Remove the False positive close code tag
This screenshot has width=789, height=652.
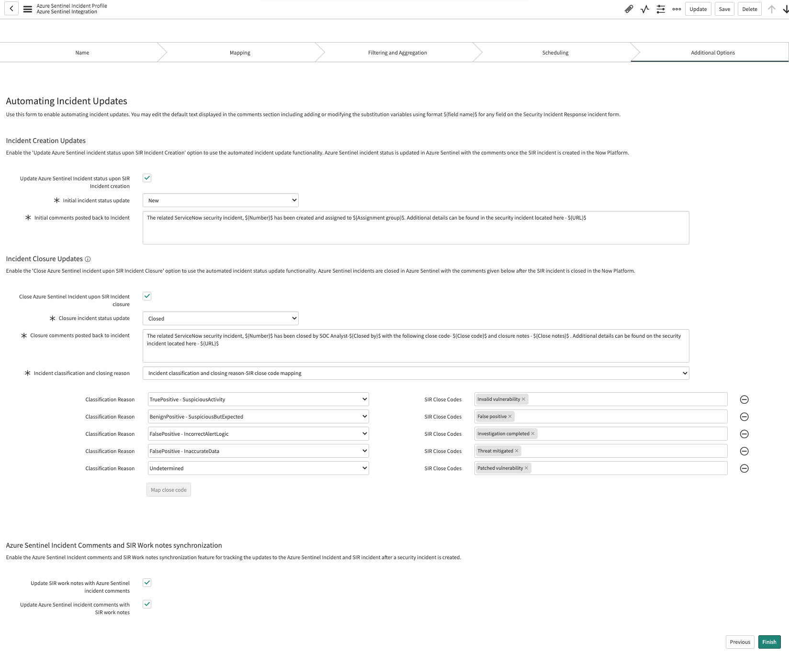[x=510, y=416]
